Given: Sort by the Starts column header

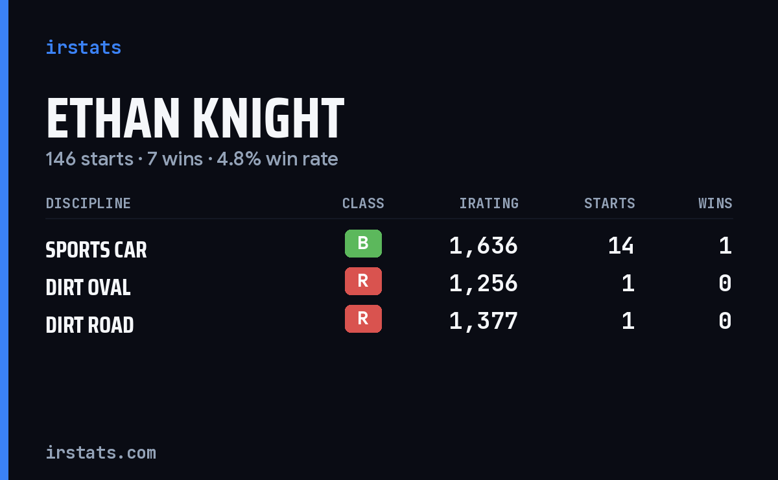Looking at the screenshot, I should point(609,204).
